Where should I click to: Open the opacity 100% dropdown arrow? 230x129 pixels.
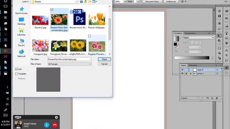pyautogui.click(x=125, y=1)
